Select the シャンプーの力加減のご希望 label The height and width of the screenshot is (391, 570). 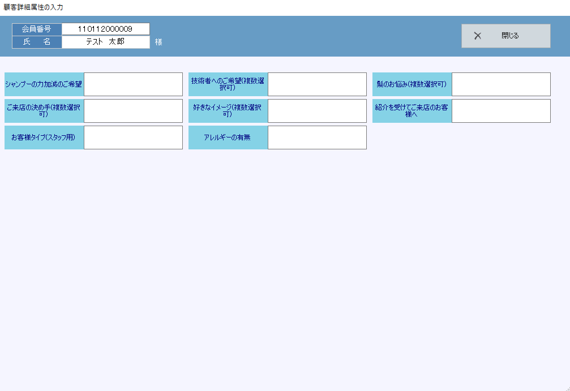[x=44, y=84]
